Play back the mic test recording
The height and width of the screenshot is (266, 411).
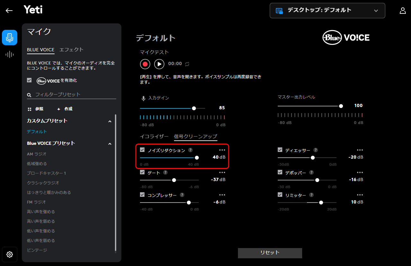pyautogui.click(x=159, y=64)
